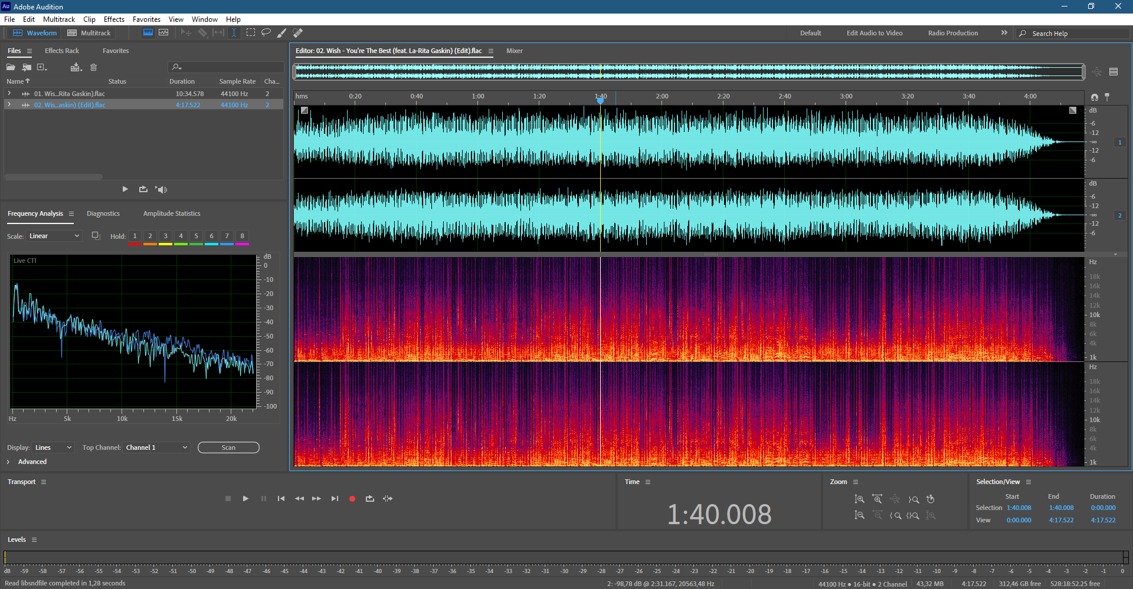Screen dimensions: 1133x589
Task: Select the Lasso Selection tool
Action: tap(266, 33)
